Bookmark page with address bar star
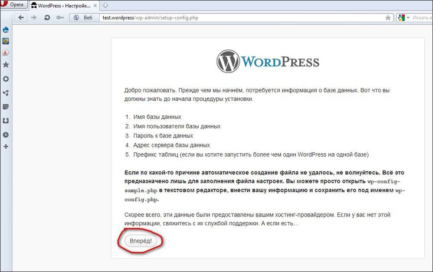Image resolution: width=433 pixels, height=272 pixels. click(x=388, y=18)
